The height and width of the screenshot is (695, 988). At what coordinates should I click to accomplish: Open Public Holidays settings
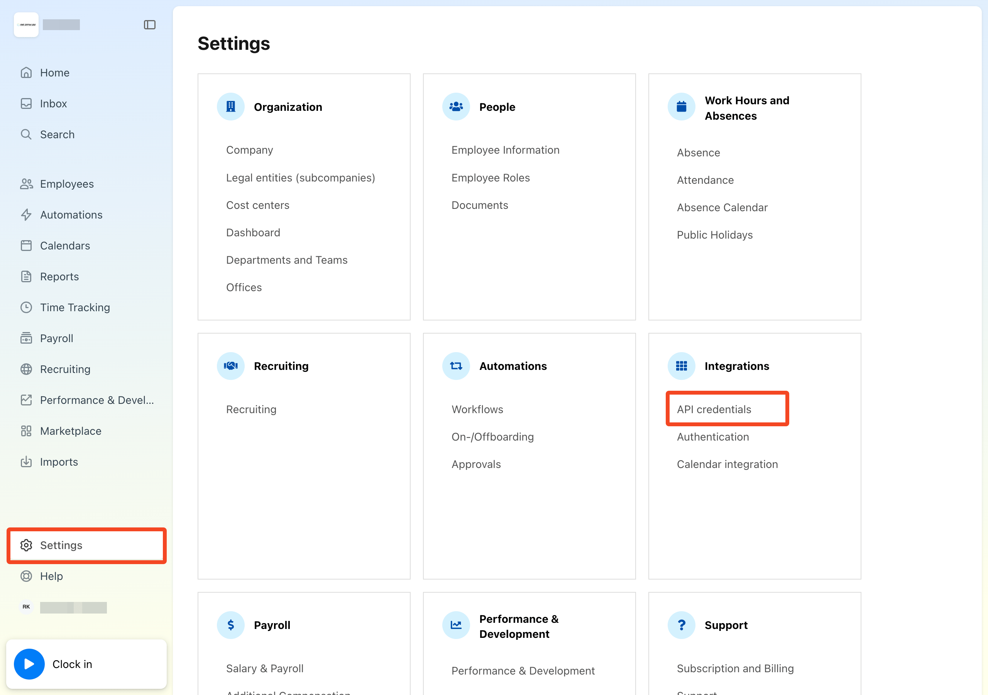coord(715,235)
